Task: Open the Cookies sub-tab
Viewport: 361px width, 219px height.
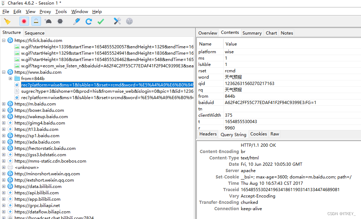Action: tap(258, 134)
